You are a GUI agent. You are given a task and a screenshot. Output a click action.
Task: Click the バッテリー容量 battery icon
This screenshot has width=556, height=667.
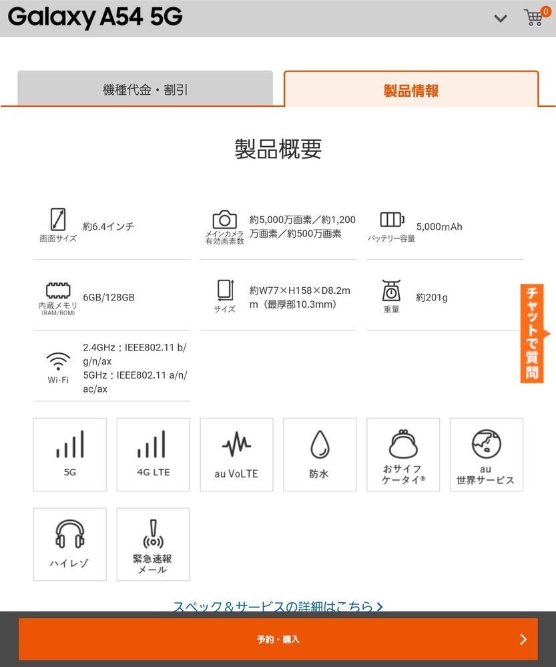point(392,220)
